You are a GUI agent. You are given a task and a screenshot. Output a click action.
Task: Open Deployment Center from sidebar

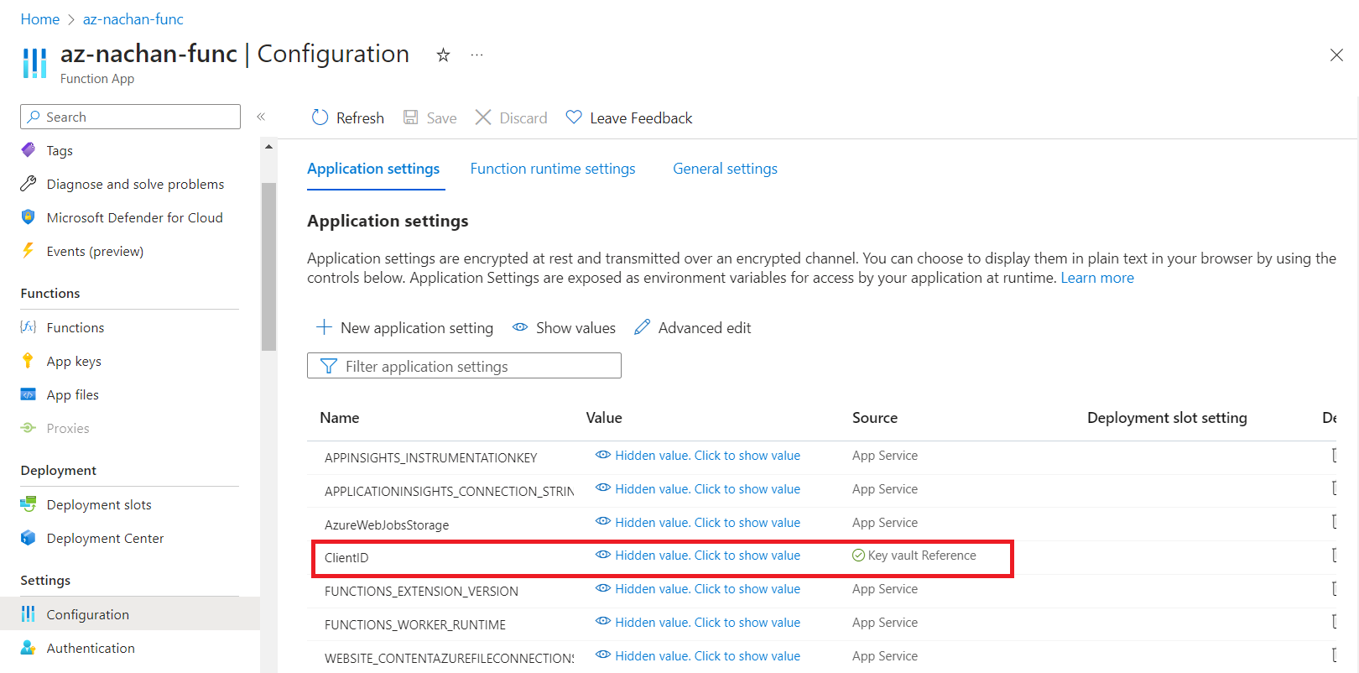click(x=105, y=538)
